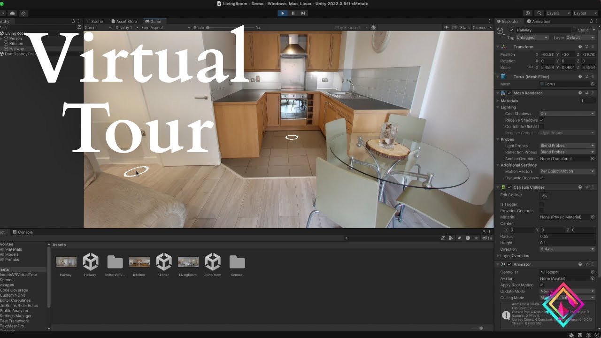Open the Display 1 dropdown
Screen dimensions: 601x338
127,28
